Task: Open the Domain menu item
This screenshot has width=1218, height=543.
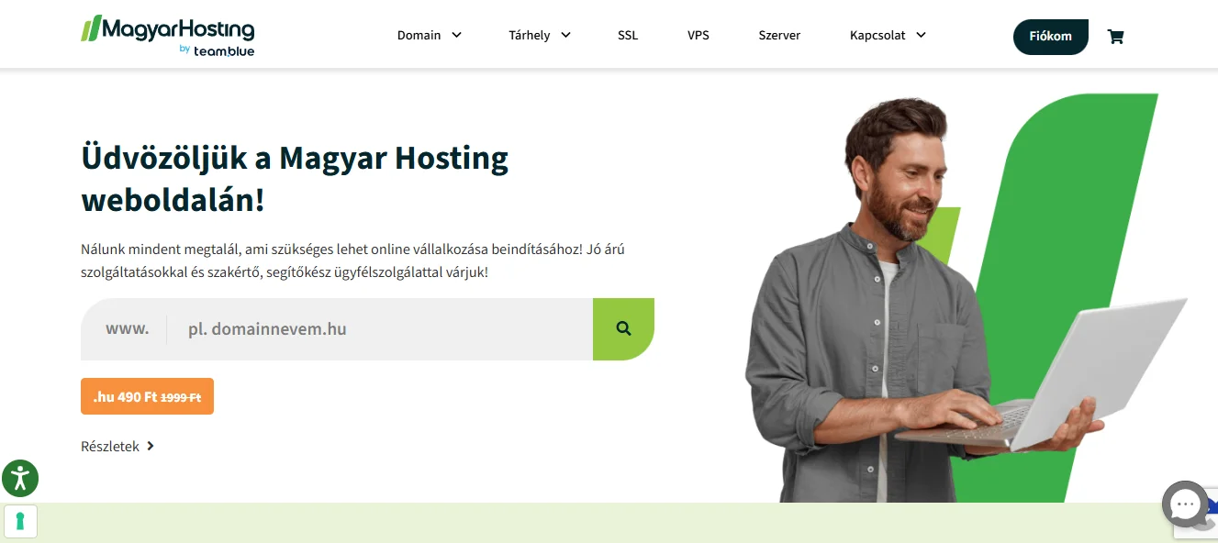Action: click(x=419, y=35)
